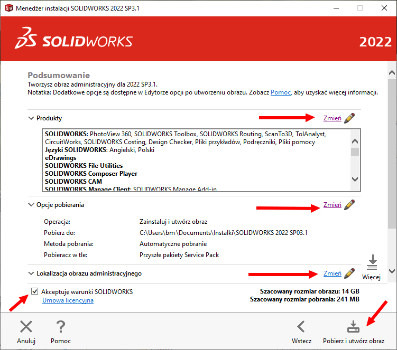
Task: Click Zmień link for Lokalizacja obrazu
Action: point(332,273)
